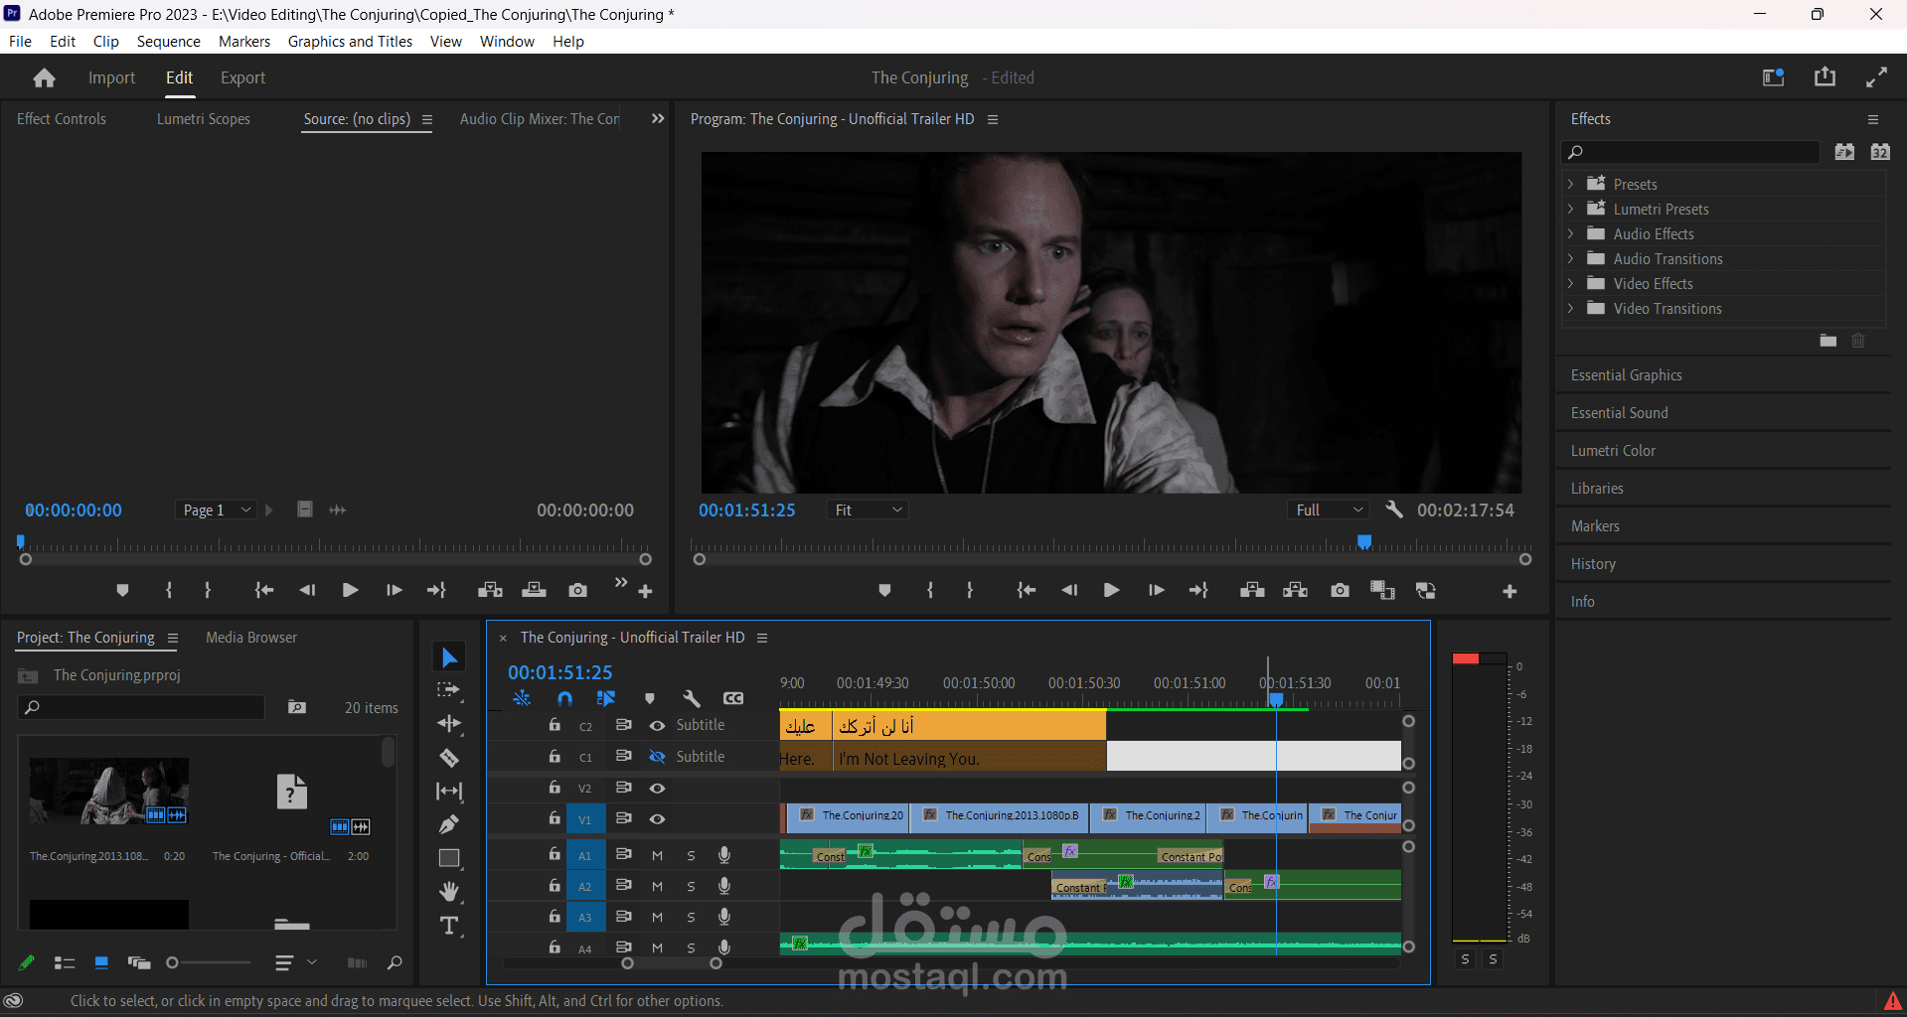This screenshot has width=1907, height=1017.
Task: Open timeline wrench display settings
Action: click(692, 698)
